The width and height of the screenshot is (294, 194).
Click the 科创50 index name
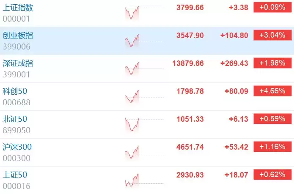pos(15,91)
